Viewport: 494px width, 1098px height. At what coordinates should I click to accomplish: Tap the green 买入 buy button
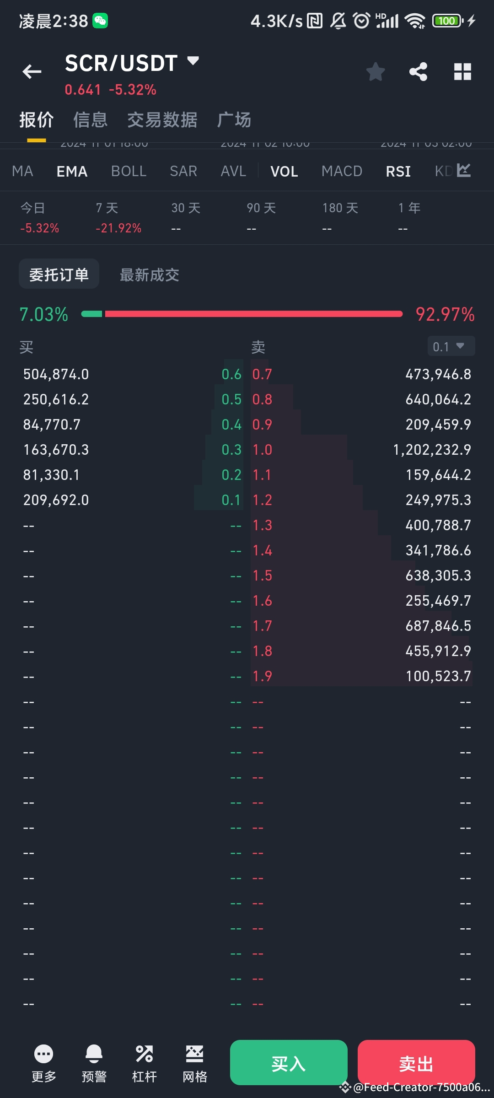point(289,1063)
